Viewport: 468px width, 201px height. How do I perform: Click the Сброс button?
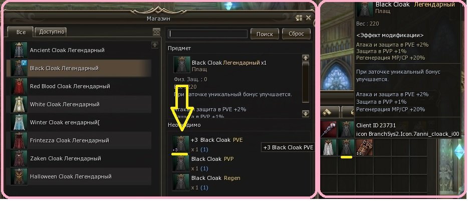296,34
